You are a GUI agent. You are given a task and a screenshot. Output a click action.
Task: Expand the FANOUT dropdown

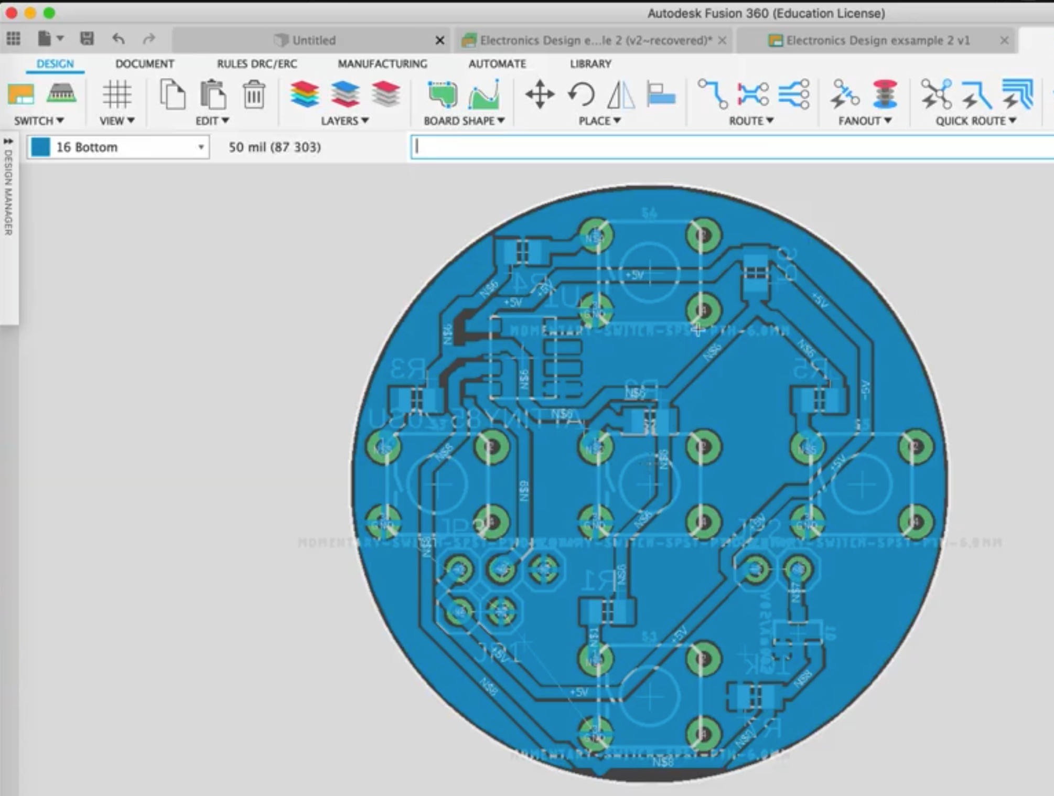[x=865, y=121]
